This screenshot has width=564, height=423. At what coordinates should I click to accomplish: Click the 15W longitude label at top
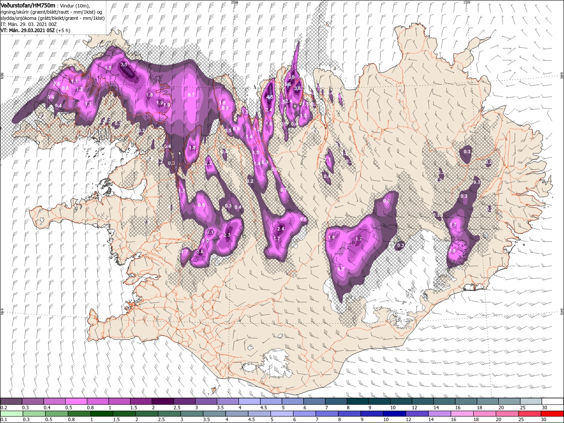(467, 2)
